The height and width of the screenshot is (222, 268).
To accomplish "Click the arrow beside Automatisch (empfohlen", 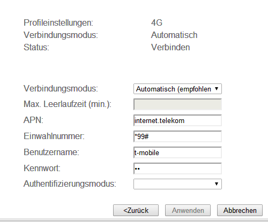I will [x=217, y=89].
